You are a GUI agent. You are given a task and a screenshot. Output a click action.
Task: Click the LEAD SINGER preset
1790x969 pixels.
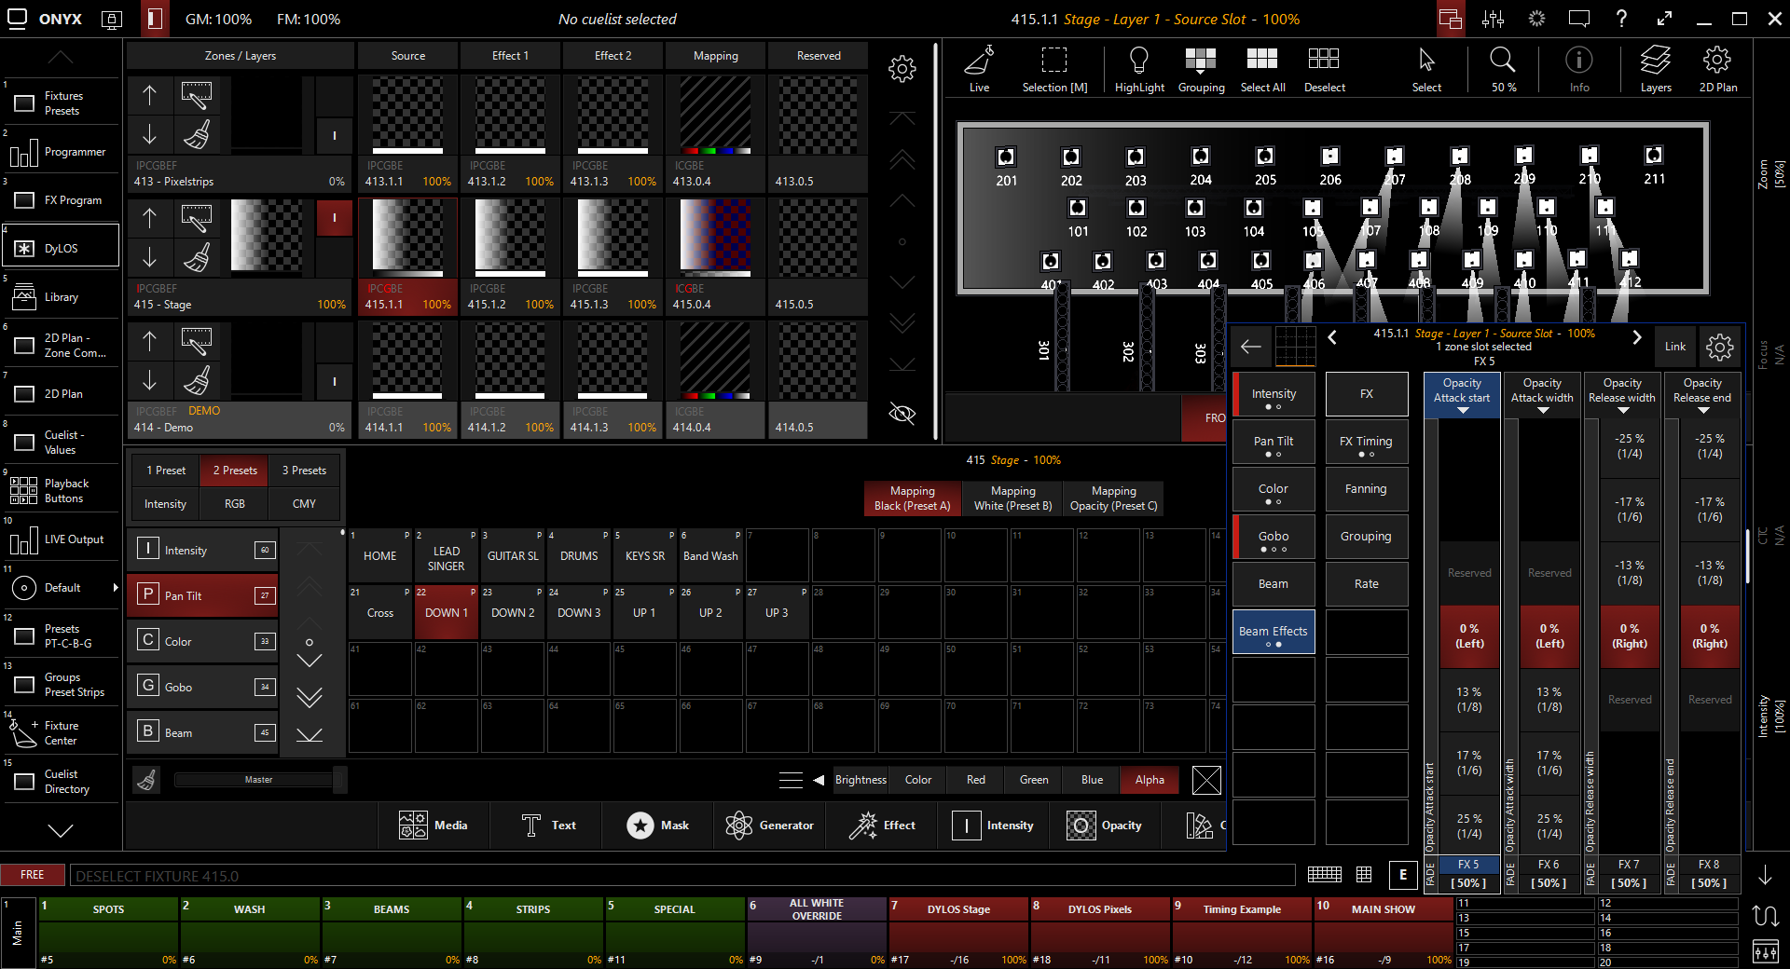coord(446,556)
